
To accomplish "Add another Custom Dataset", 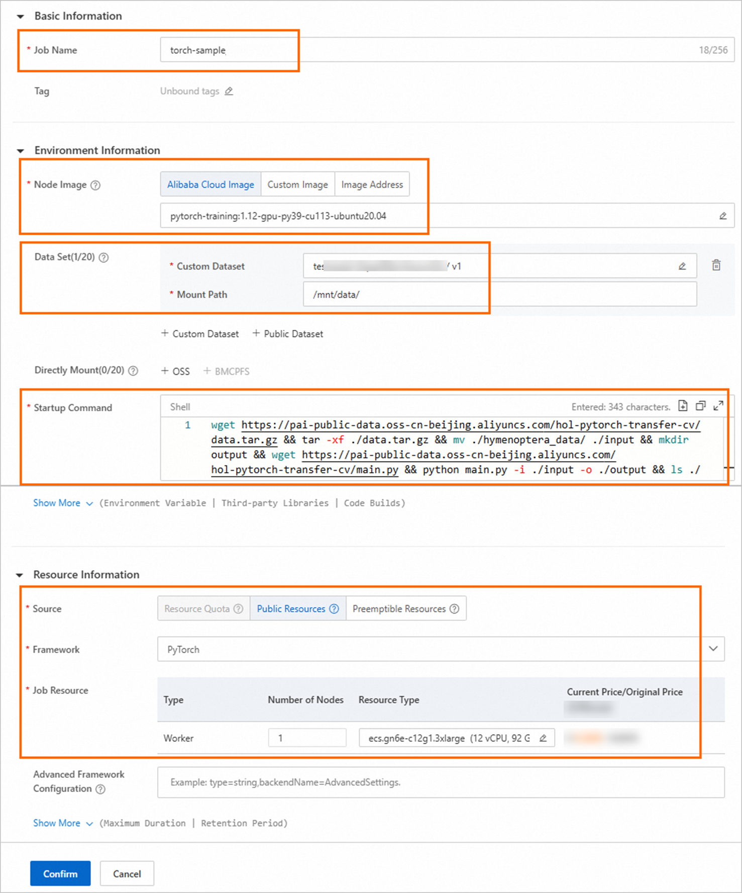I will click(x=200, y=334).
